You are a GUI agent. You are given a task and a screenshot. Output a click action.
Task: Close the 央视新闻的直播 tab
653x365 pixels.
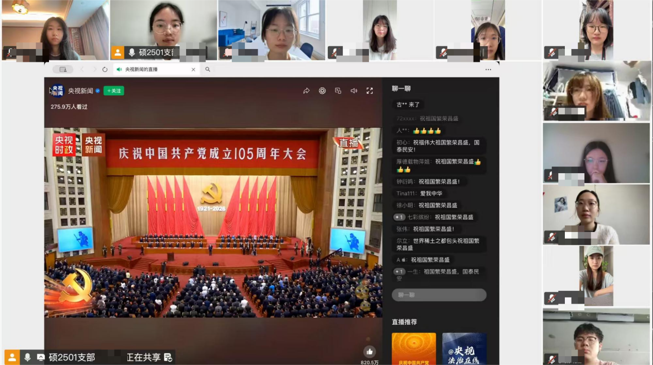click(x=193, y=69)
